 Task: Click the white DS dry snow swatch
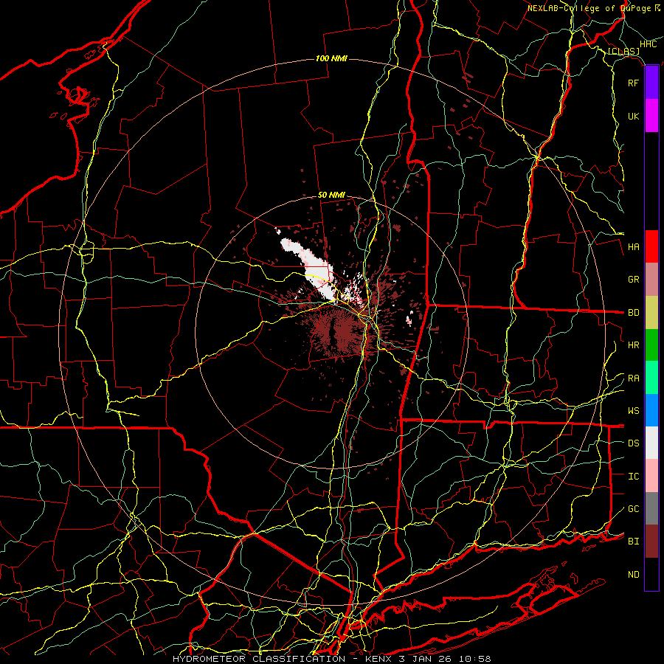pos(651,443)
